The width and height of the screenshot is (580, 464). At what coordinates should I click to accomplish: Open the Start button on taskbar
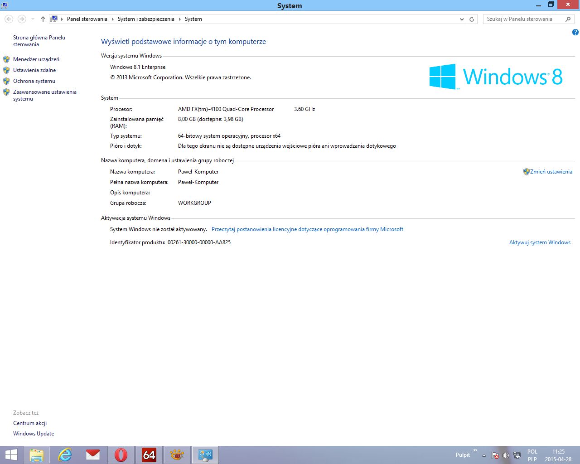pyautogui.click(x=11, y=455)
